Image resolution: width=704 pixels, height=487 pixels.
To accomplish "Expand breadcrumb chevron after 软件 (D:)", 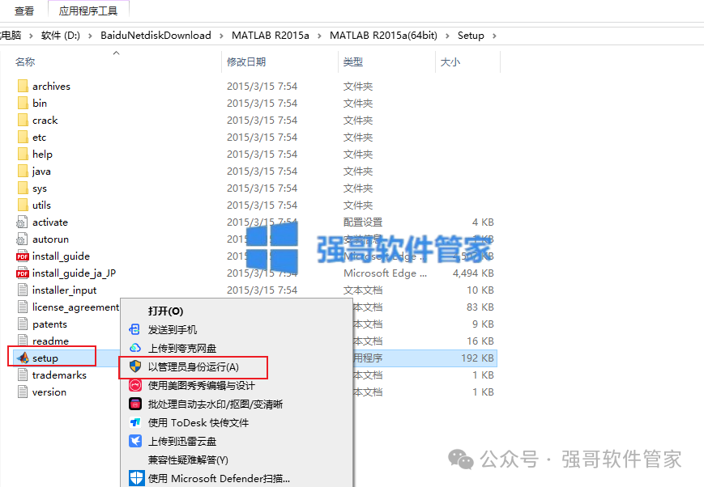I will 90,36.
